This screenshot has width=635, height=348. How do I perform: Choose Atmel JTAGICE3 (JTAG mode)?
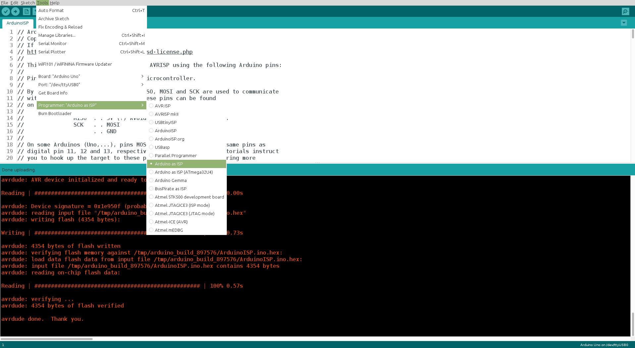(187, 213)
